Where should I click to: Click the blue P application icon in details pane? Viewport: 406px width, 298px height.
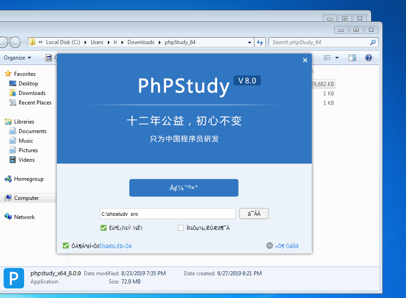(x=14, y=278)
